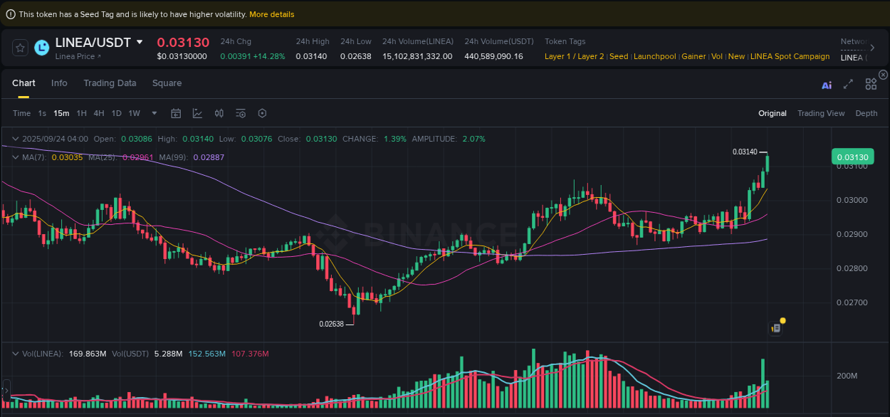The width and height of the screenshot is (890, 417).
Task: Open the LINEA/USDT pair dropdown
Action: pos(140,42)
